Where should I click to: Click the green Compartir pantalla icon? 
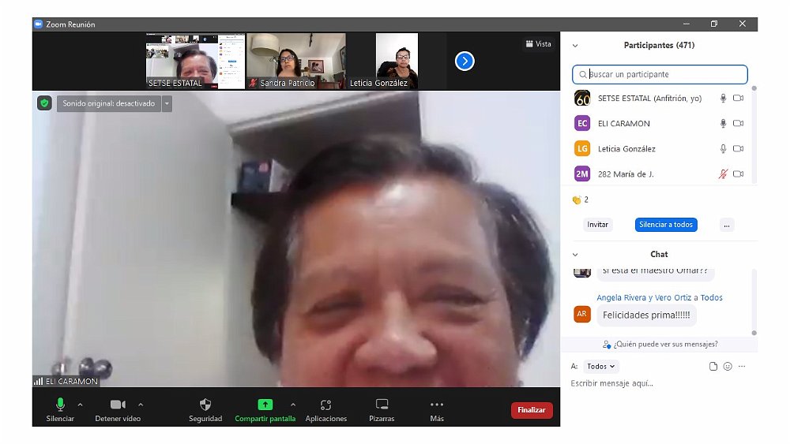tap(265, 405)
